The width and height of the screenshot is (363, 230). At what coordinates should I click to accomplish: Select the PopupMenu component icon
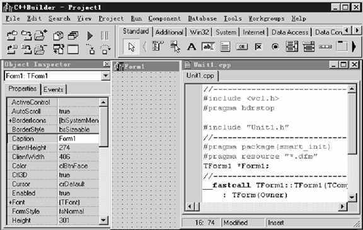coord(175,47)
